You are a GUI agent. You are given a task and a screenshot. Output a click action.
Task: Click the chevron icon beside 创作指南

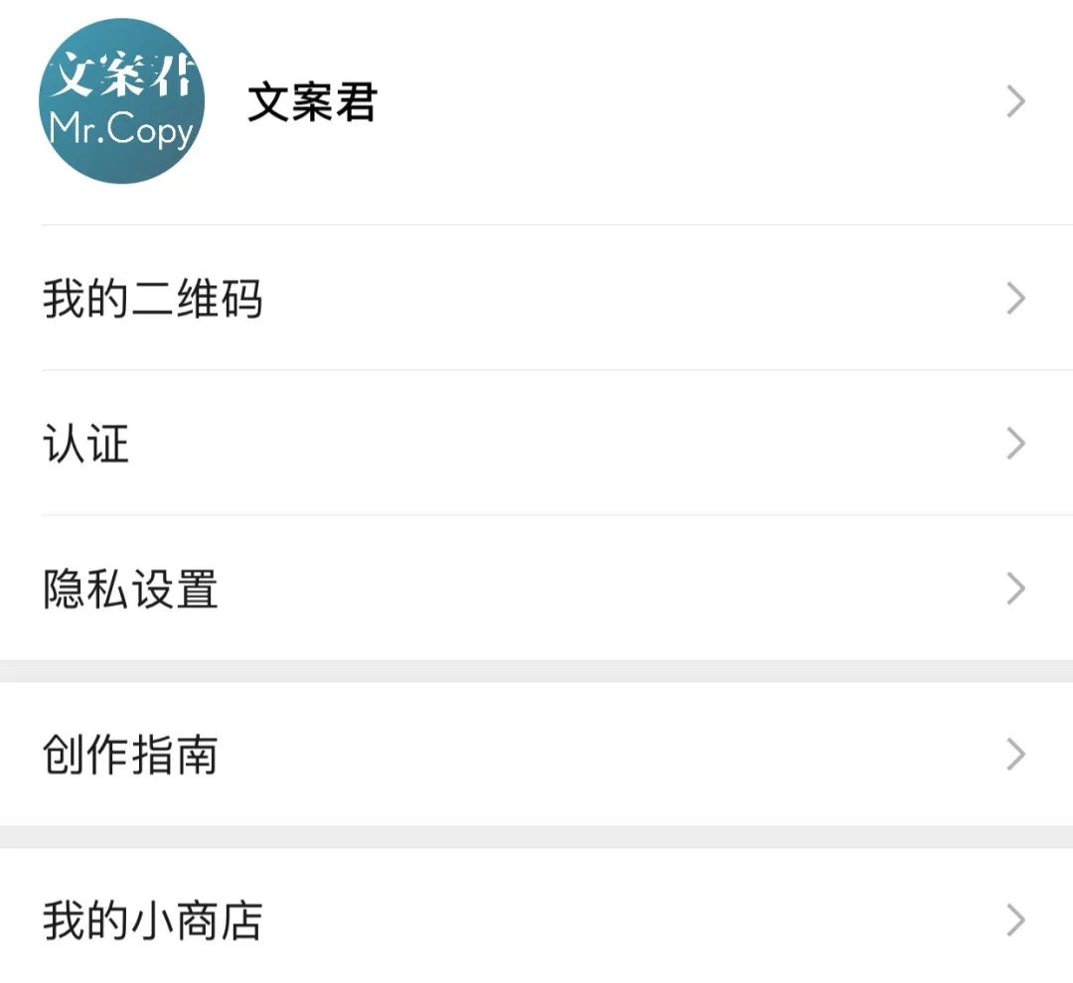click(1016, 754)
